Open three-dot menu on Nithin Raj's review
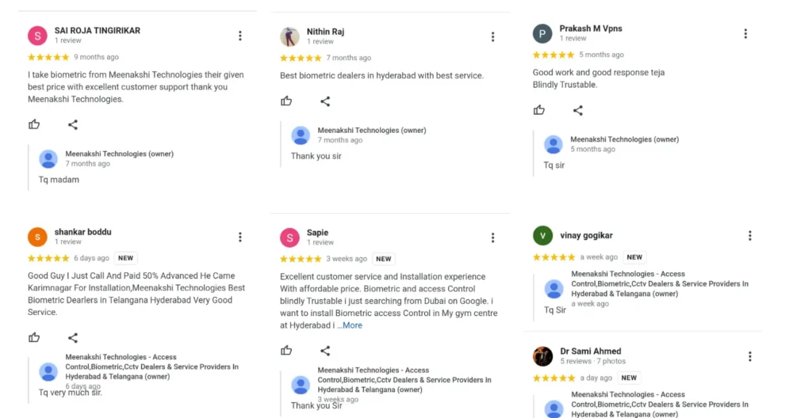Screen dimensions: 812x418 click(492, 36)
